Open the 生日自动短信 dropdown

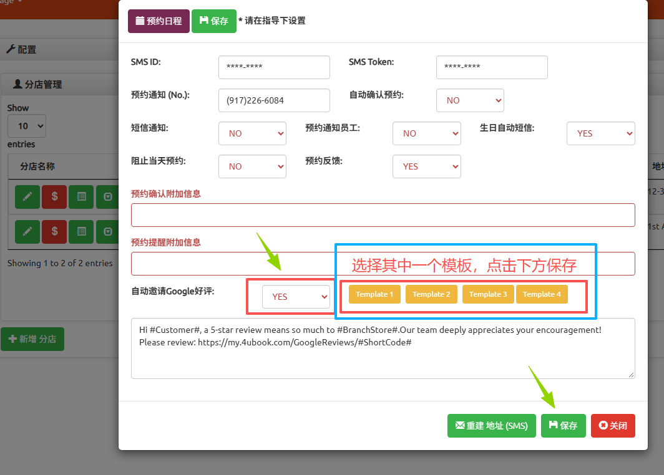click(601, 133)
